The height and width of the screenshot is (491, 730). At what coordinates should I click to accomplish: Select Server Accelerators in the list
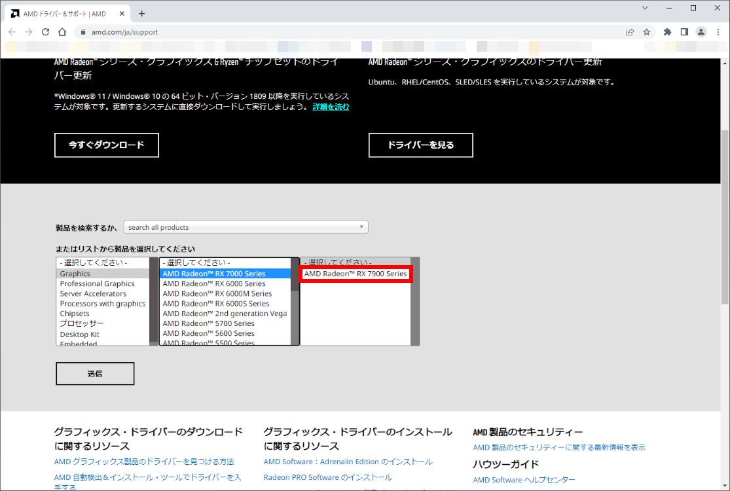(x=103, y=294)
